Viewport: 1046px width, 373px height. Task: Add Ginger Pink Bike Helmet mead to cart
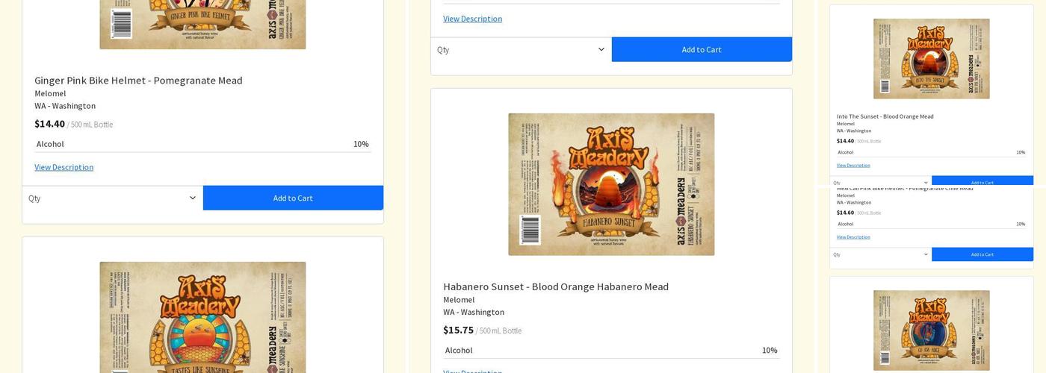[x=293, y=198]
